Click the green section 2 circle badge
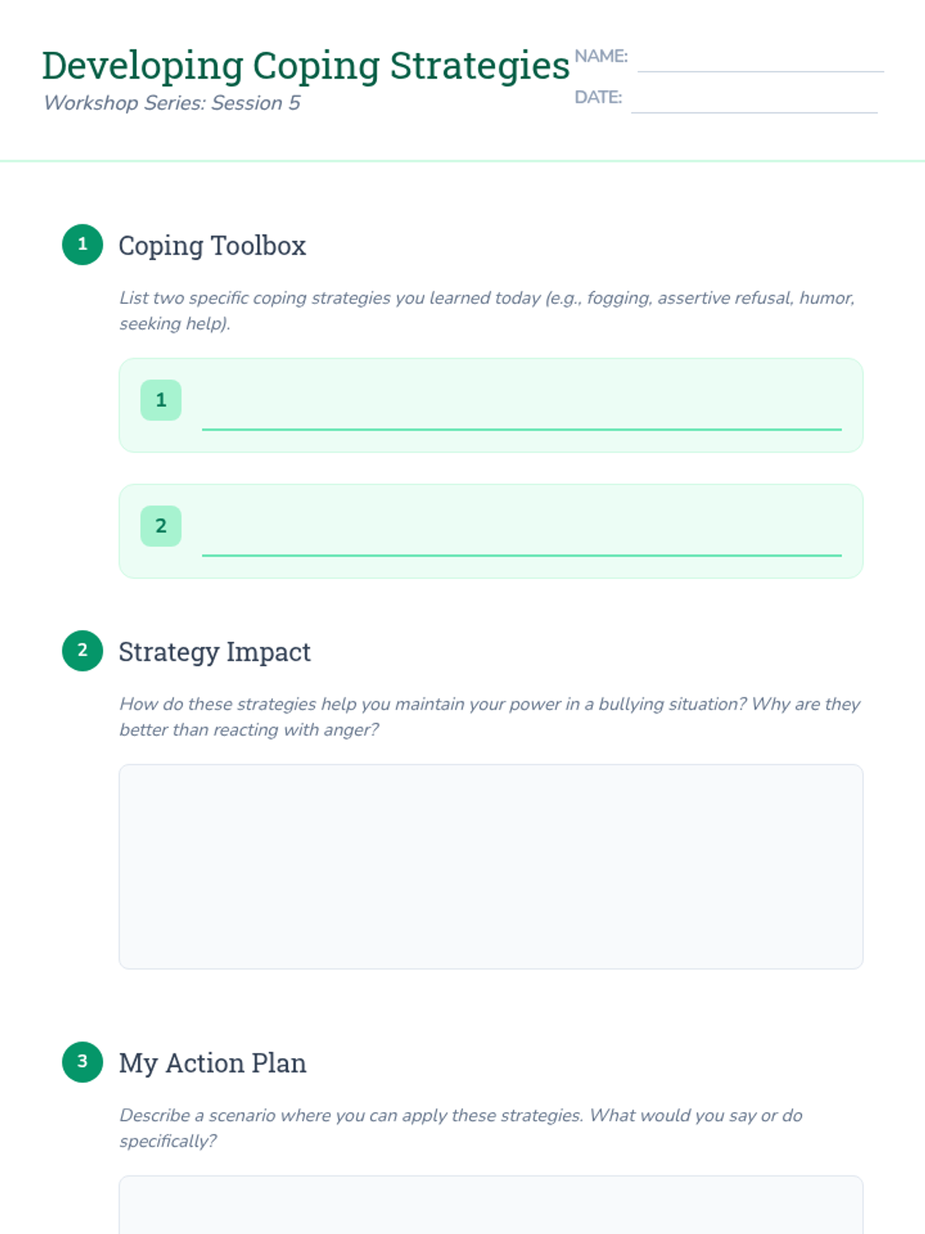The image size is (925, 1234). point(82,650)
